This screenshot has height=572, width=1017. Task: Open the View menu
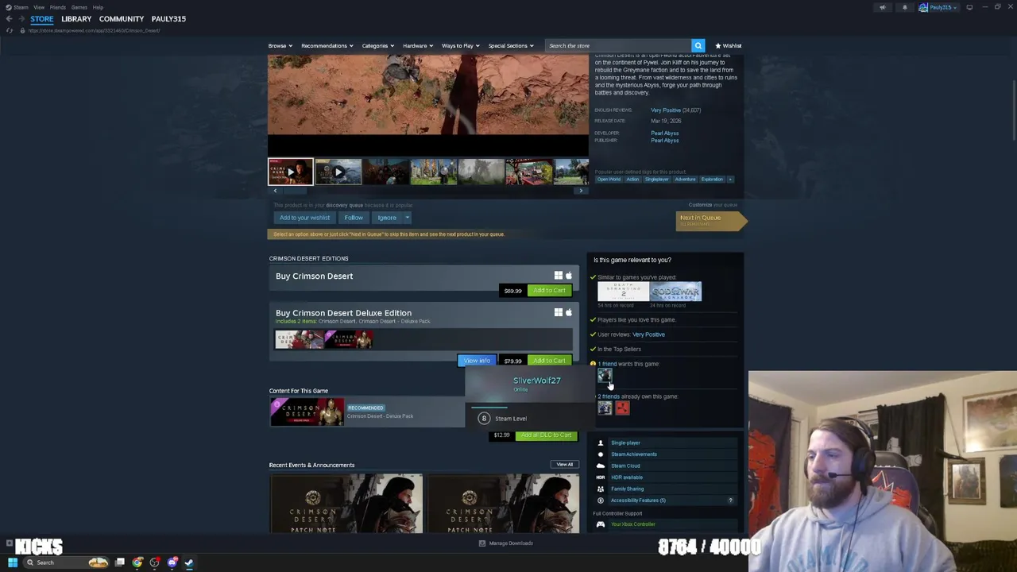coord(39,7)
